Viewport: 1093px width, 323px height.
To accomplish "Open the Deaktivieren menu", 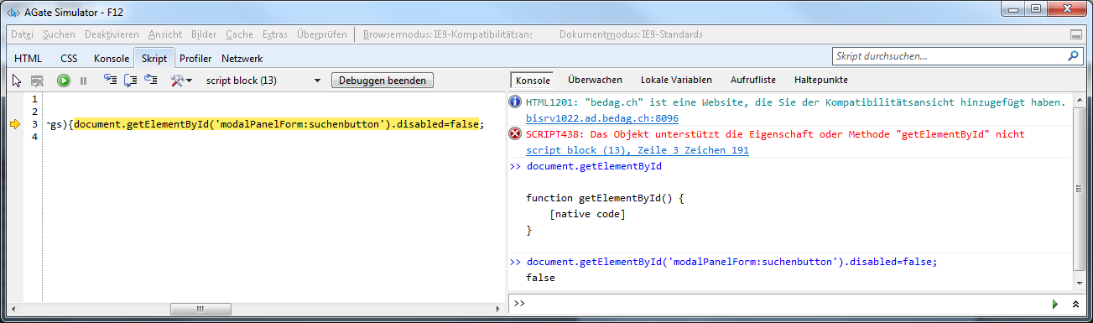I will 112,34.
